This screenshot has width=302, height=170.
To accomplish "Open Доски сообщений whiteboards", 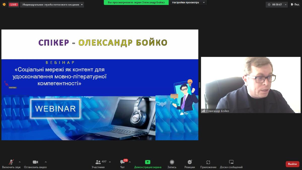I will (x=231, y=164).
